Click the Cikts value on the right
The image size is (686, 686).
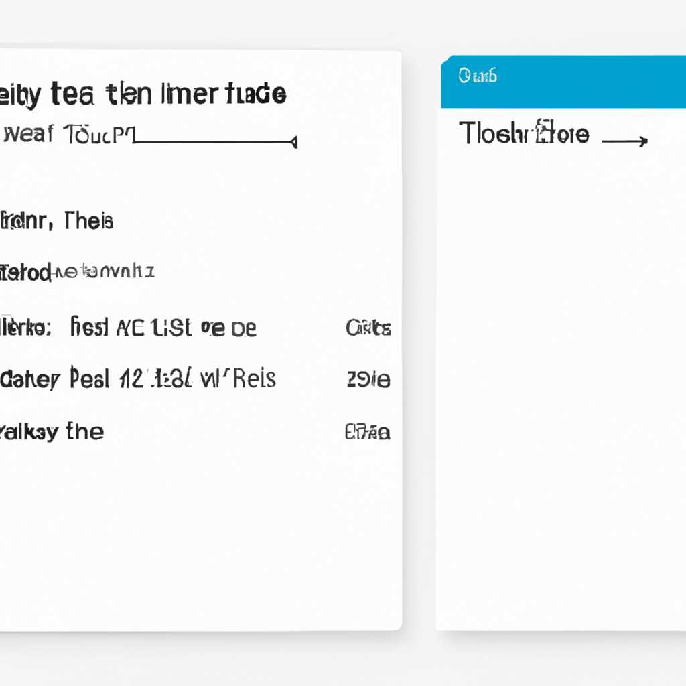(x=368, y=328)
